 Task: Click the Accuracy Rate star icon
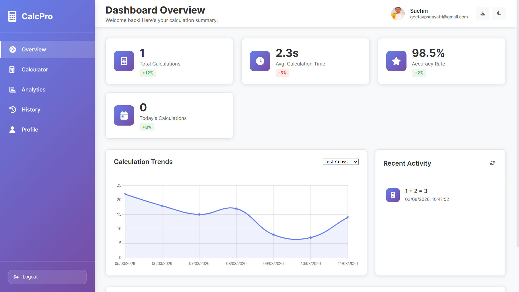(x=396, y=61)
